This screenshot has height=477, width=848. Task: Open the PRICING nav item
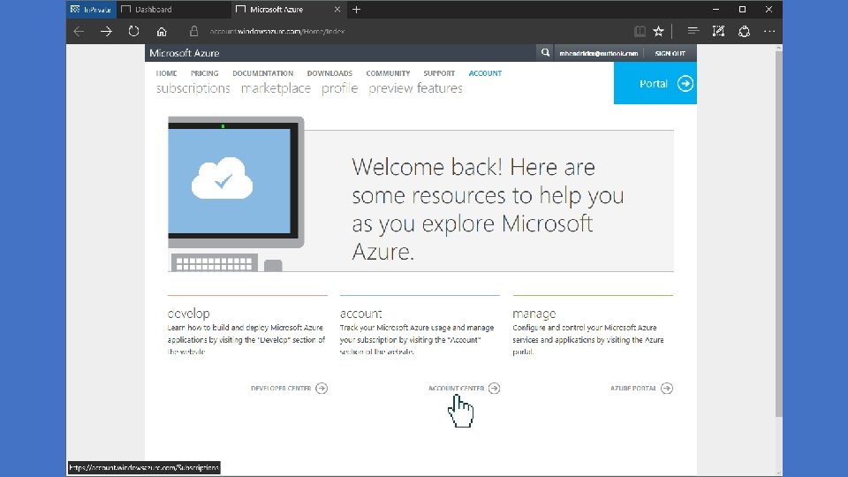tap(204, 73)
